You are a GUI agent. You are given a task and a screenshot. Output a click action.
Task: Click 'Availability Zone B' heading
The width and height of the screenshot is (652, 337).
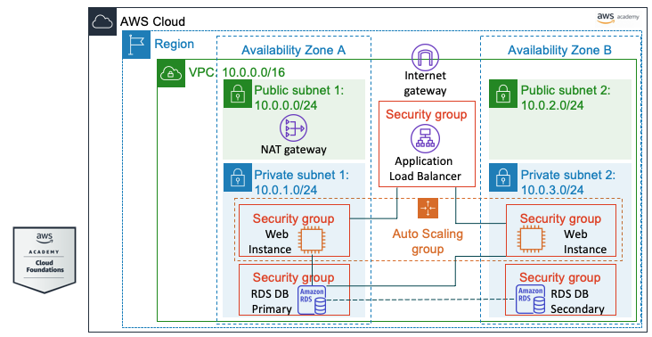click(x=559, y=50)
